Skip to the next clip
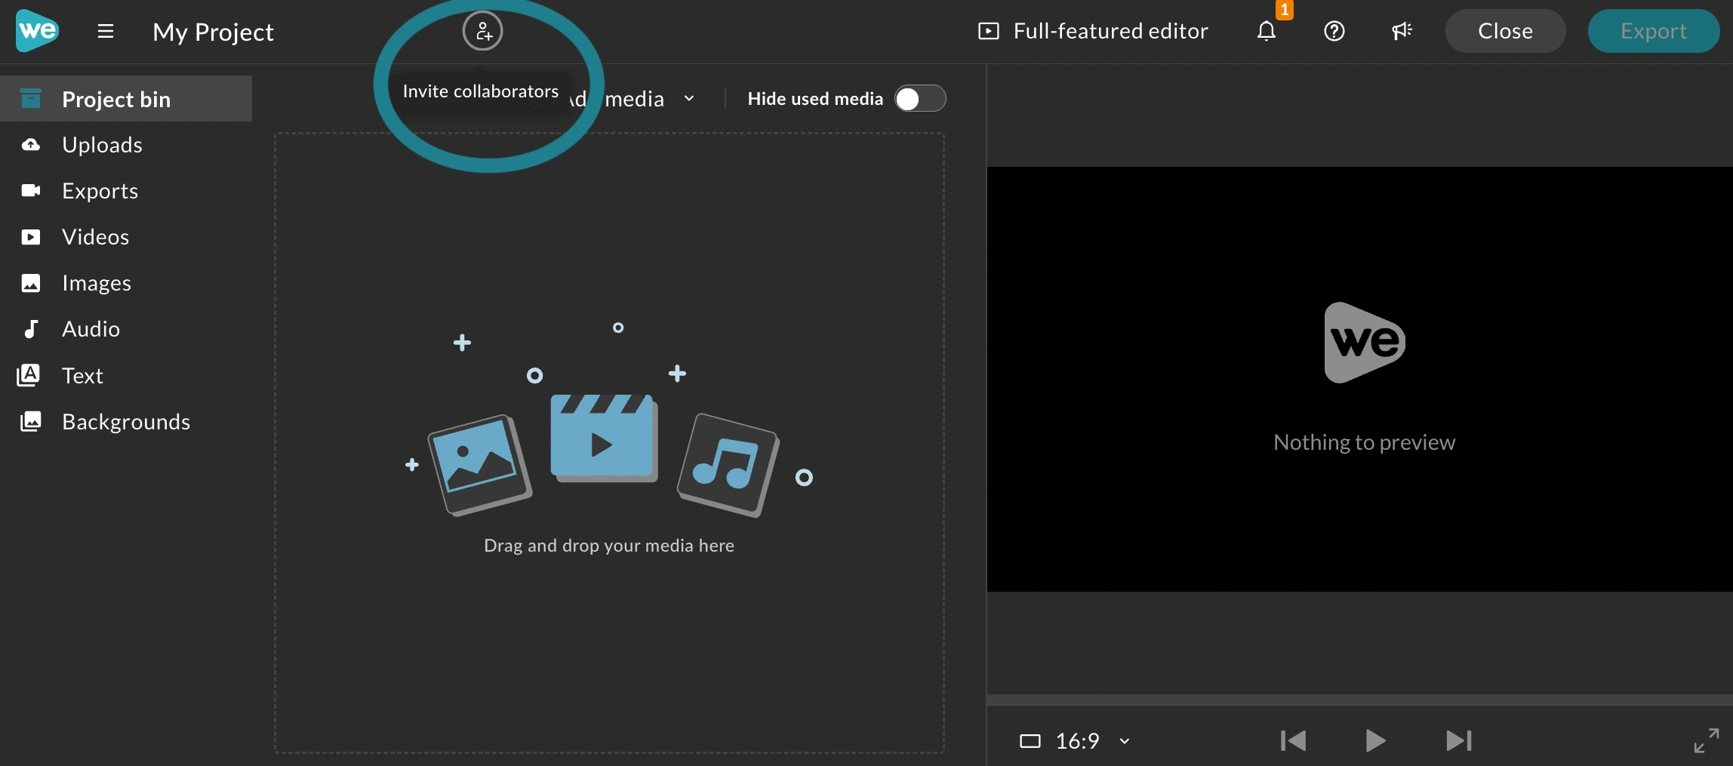Screen dimensions: 1733x766 tap(1459, 741)
